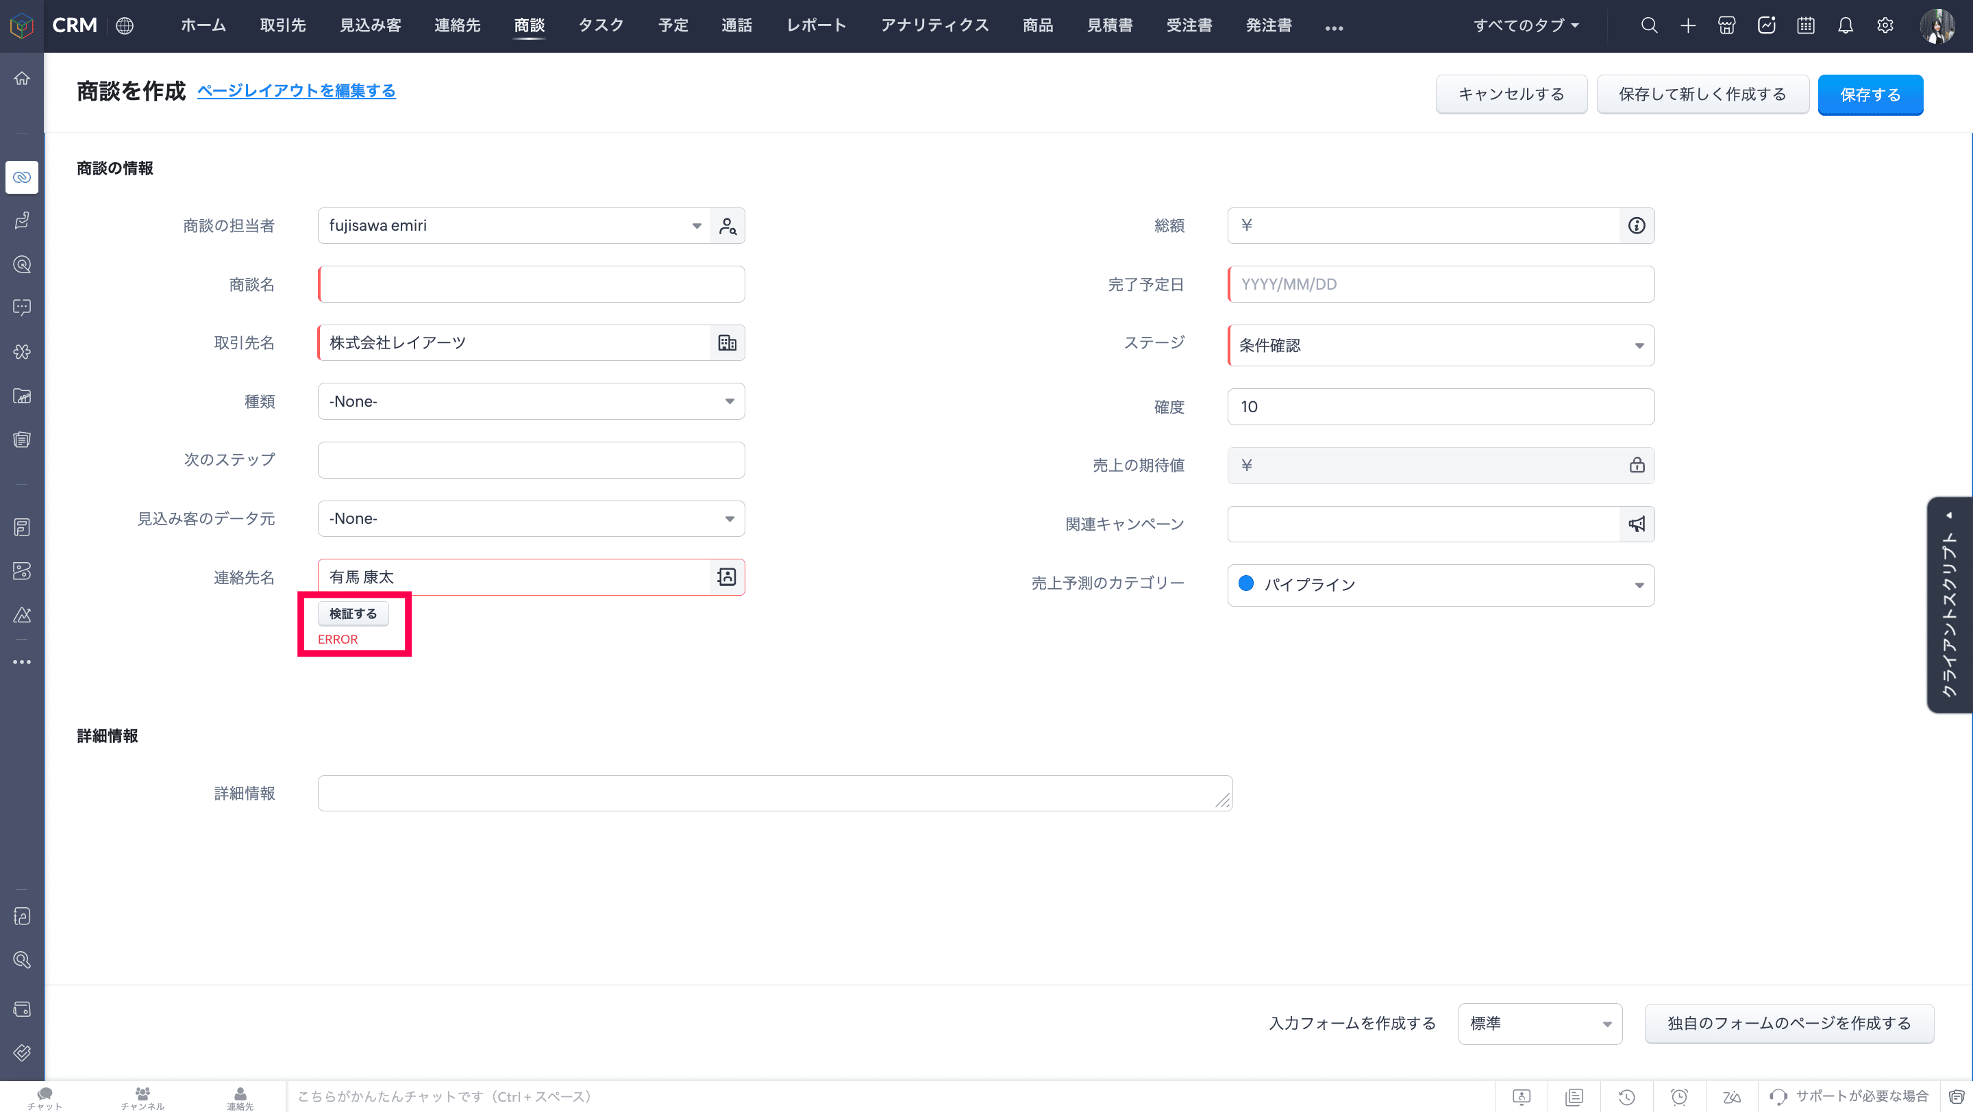Click the user search icon beside 商談の担当者
The height and width of the screenshot is (1112, 1973).
(x=726, y=226)
